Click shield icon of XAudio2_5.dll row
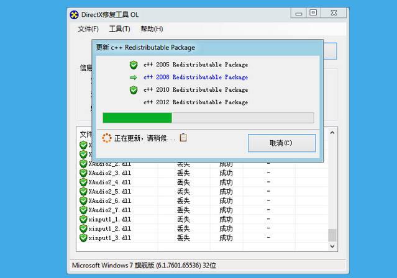Image resolution: width=397 pixels, height=278 pixels. tap(83, 192)
